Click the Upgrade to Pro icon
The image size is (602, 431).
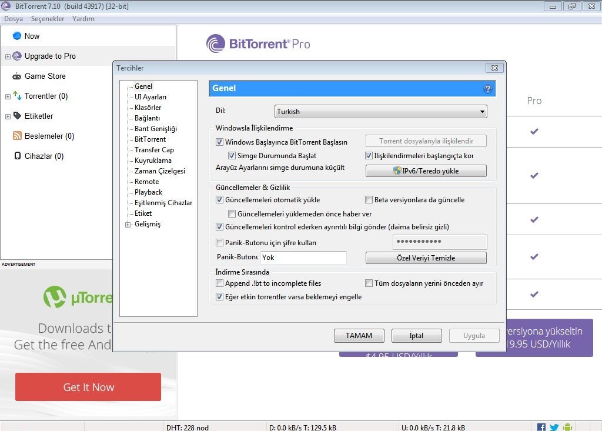click(17, 56)
